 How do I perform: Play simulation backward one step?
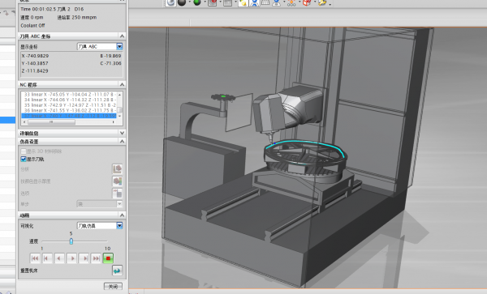pos(59,258)
